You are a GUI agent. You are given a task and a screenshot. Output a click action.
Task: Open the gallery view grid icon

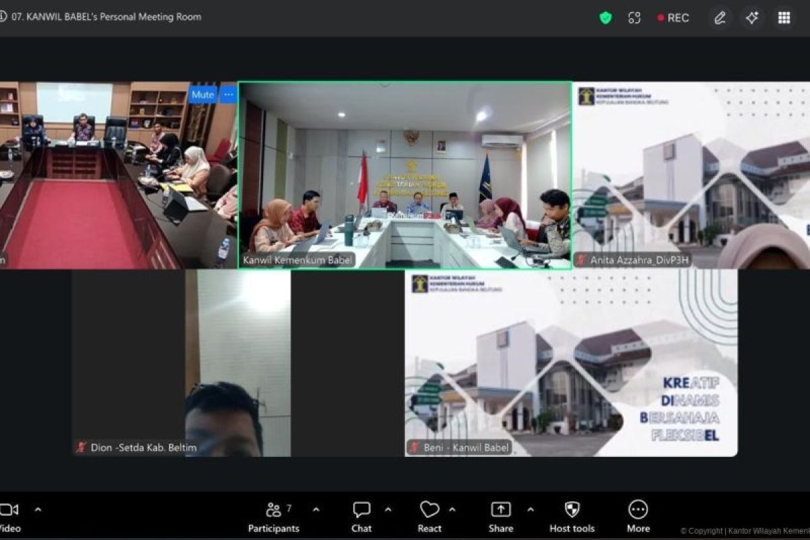(x=784, y=18)
